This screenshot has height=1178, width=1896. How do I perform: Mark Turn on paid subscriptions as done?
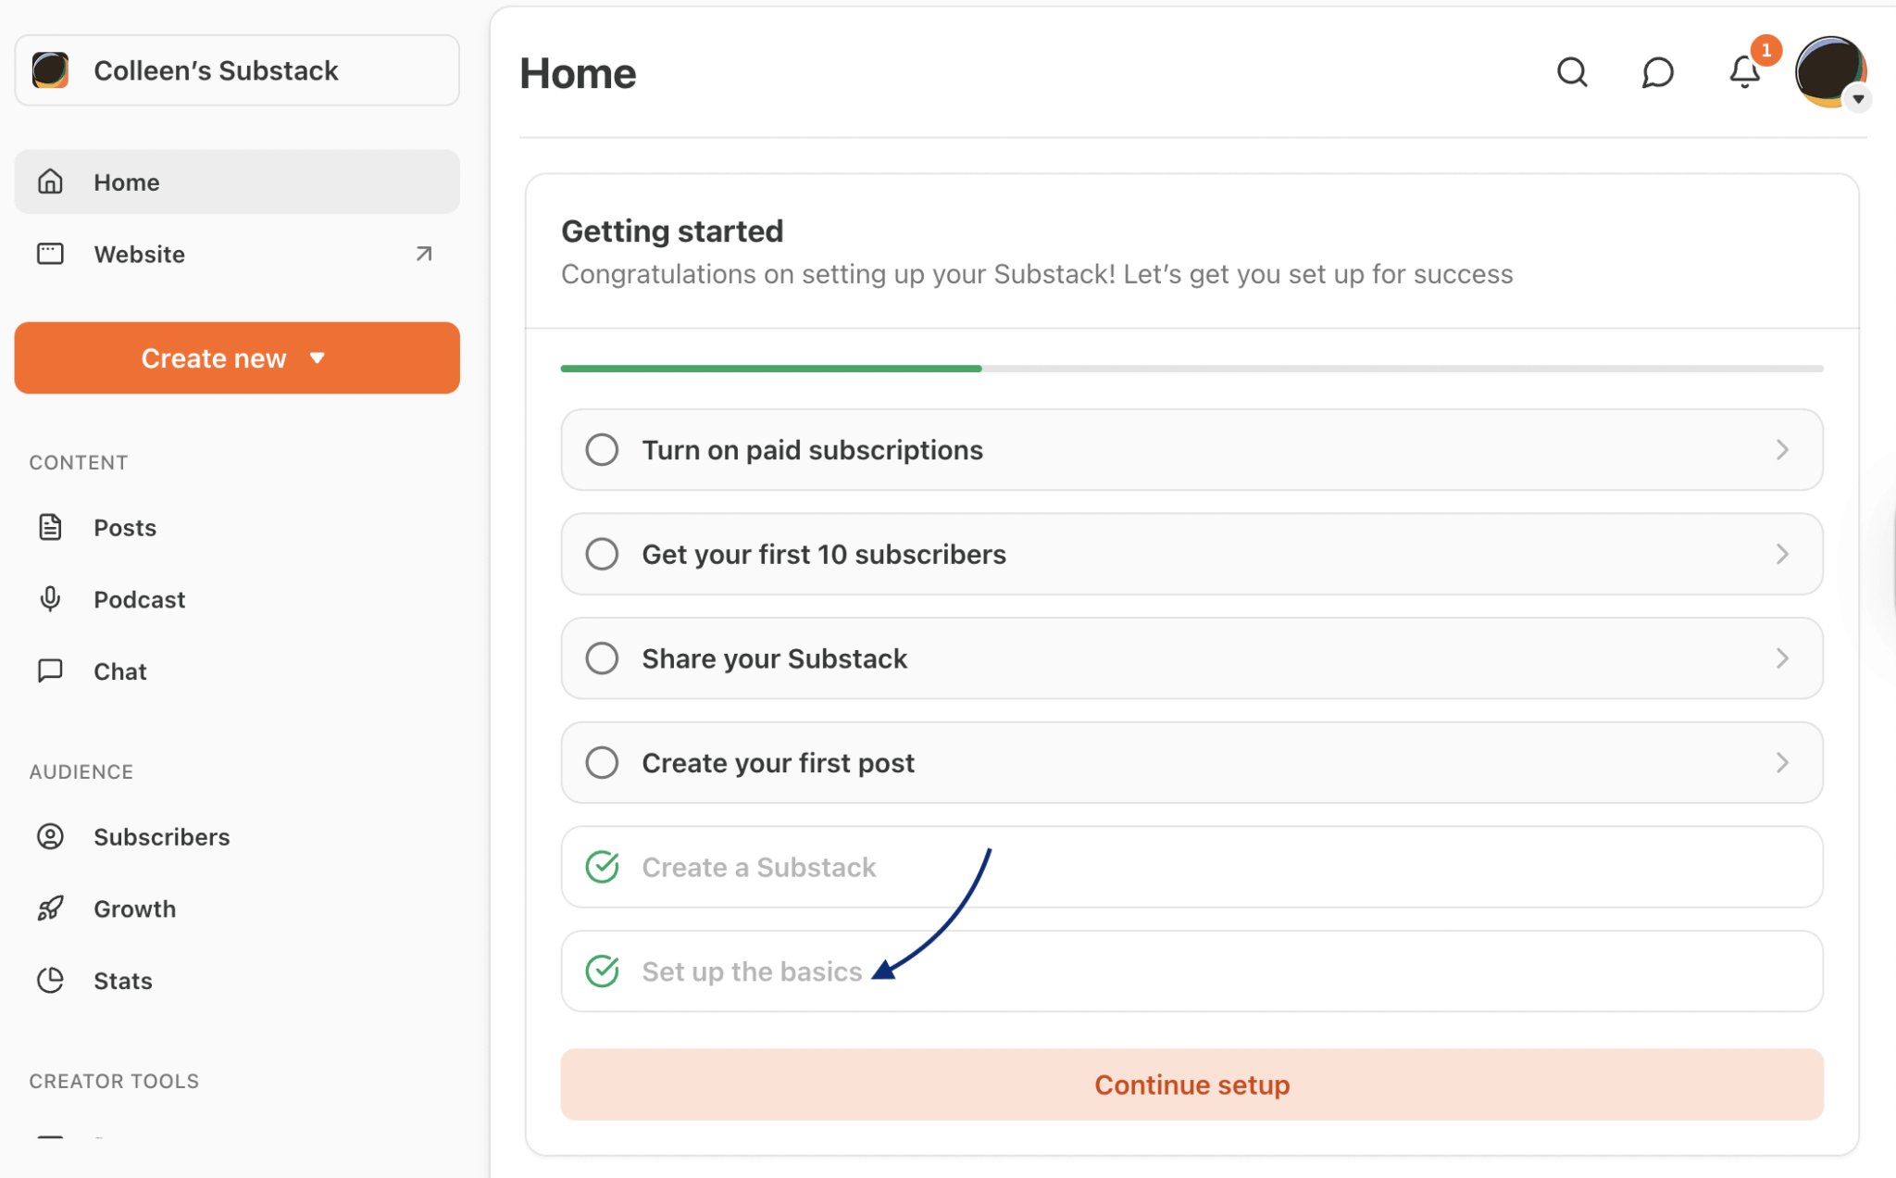[x=602, y=449]
